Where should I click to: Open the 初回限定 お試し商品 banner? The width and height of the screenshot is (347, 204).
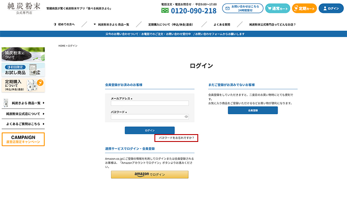tap(23, 70)
